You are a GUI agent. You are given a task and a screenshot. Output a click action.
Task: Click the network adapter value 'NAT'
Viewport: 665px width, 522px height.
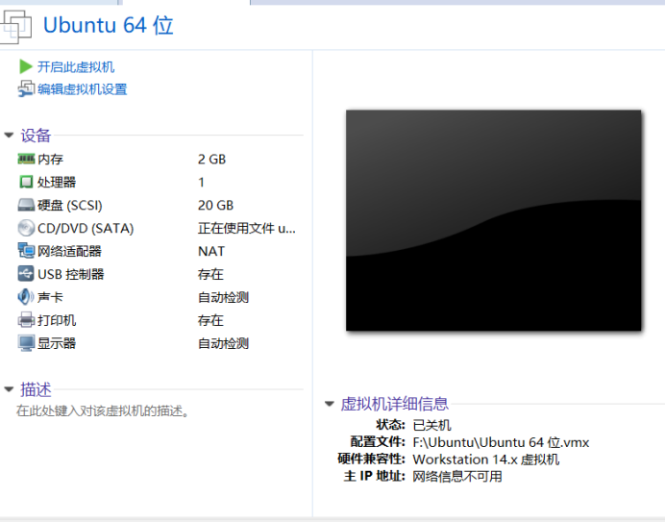(211, 251)
